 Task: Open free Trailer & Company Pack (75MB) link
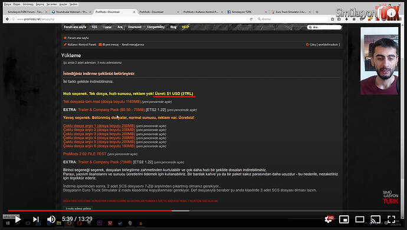pos(105,162)
